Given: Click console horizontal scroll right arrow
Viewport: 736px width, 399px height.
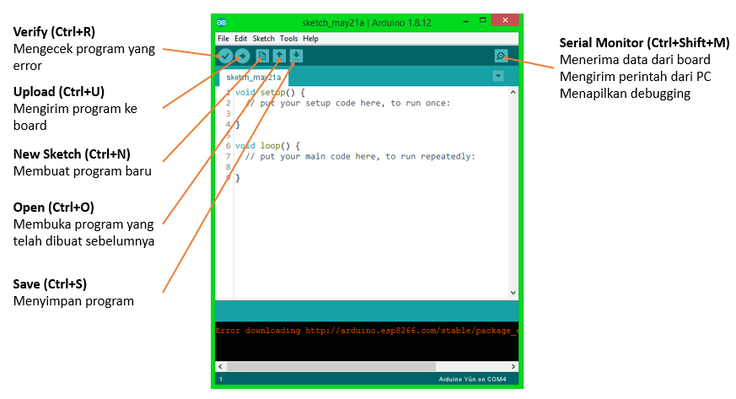Looking at the screenshot, I should pyautogui.click(x=513, y=366).
